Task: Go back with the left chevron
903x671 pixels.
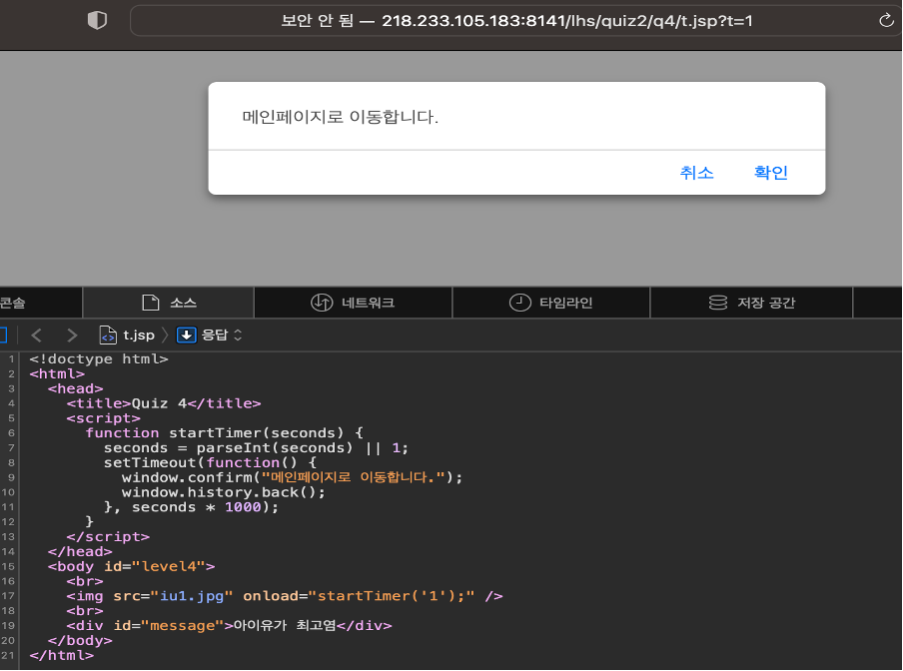Action: 36,335
